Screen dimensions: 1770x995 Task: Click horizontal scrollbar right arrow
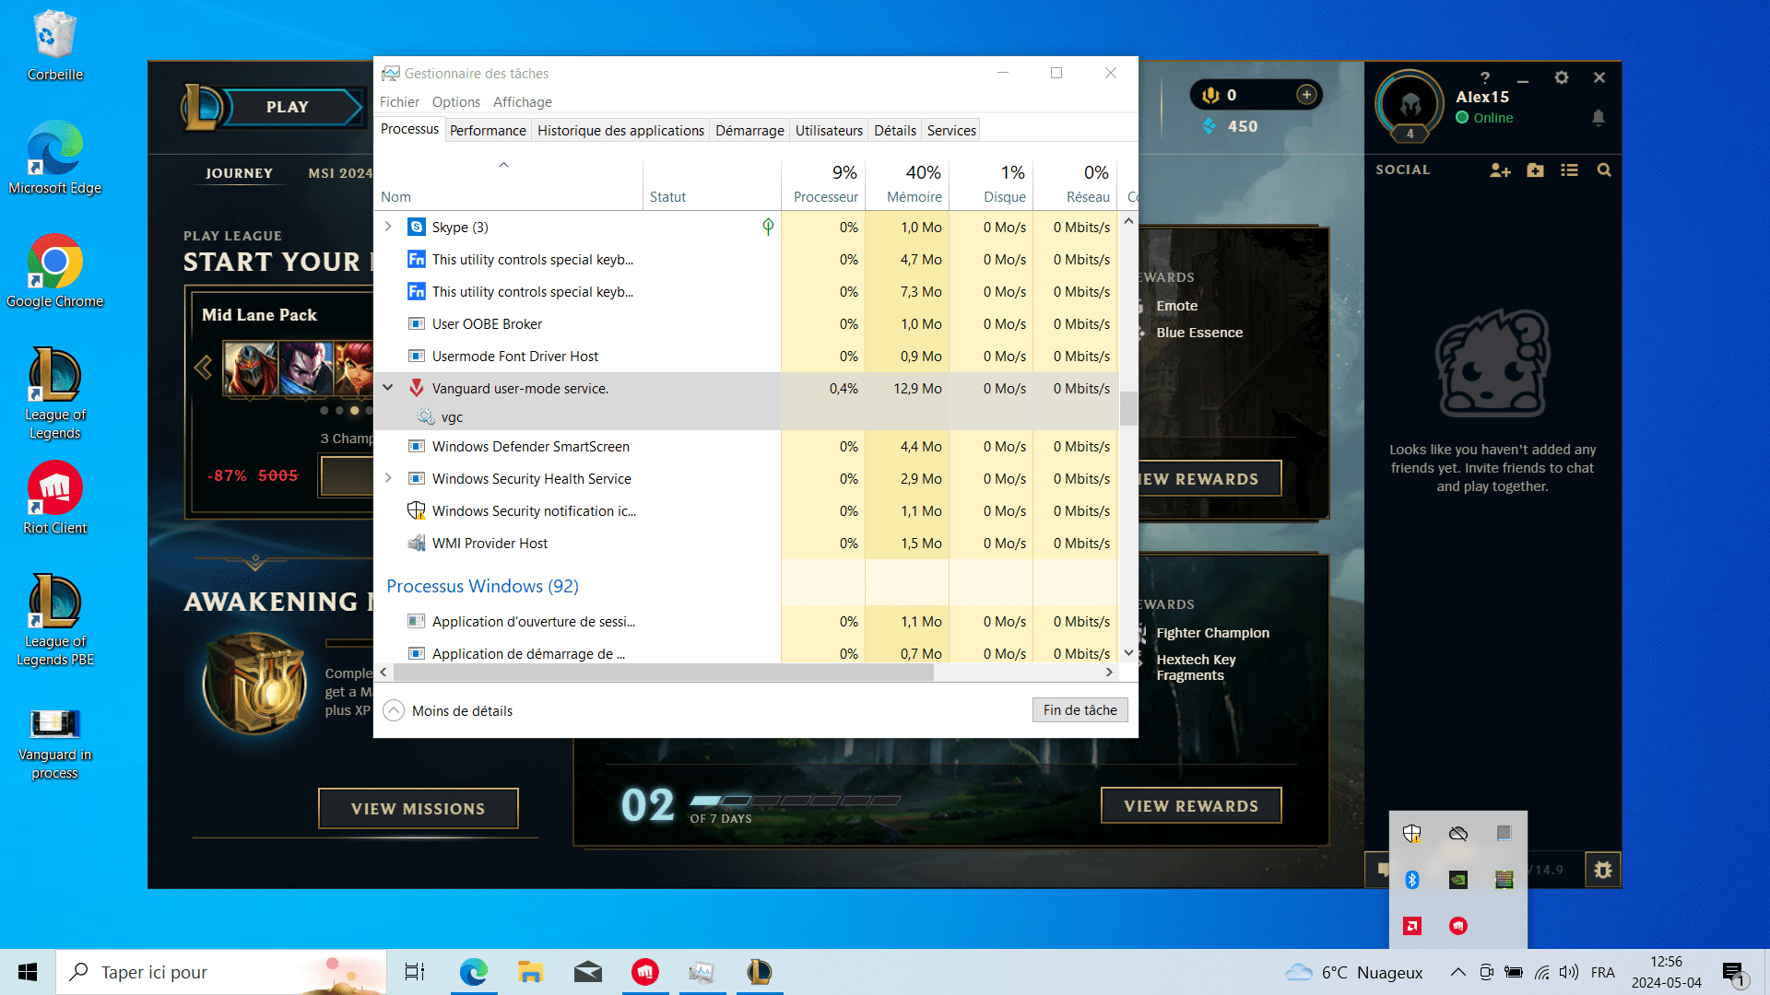pyautogui.click(x=1109, y=673)
